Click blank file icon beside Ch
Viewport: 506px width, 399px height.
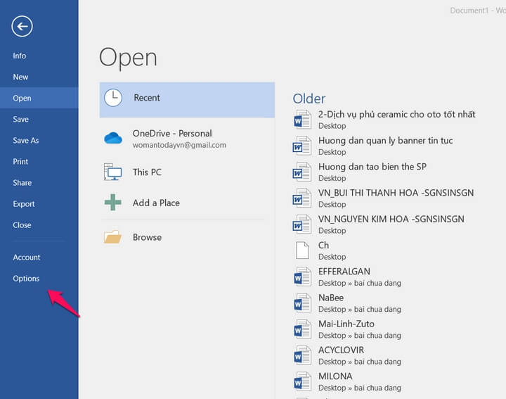(x=302, y=251)
